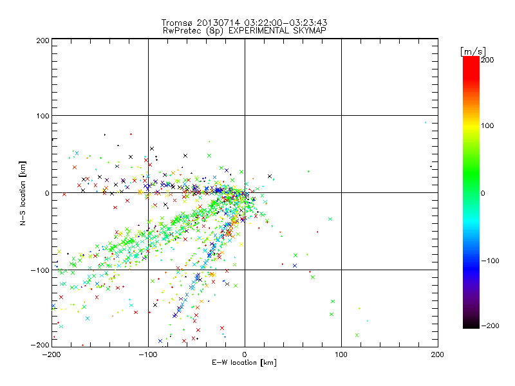Click the x-axis tick label '-100'
The height and width of the screenshot is (386, 515).
coord(148,355)
